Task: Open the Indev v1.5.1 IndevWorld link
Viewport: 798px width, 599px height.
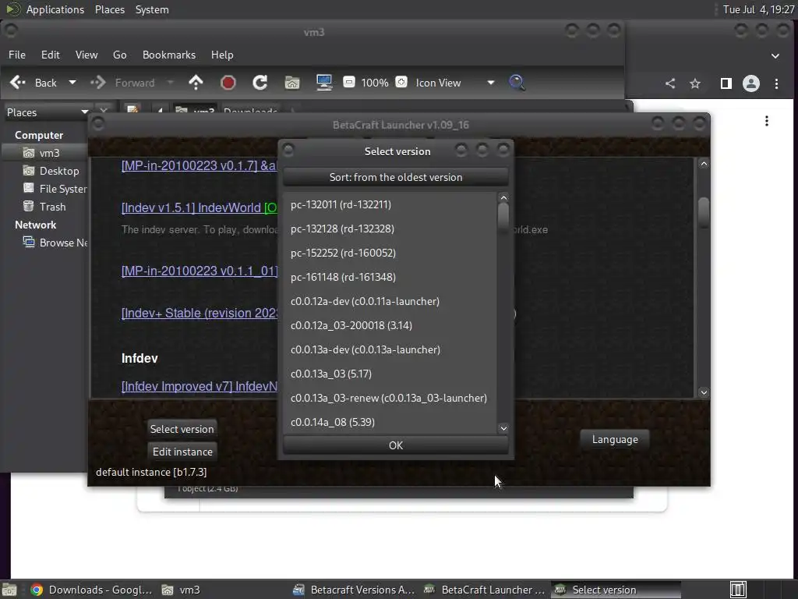Action: [x=199, y=207]
